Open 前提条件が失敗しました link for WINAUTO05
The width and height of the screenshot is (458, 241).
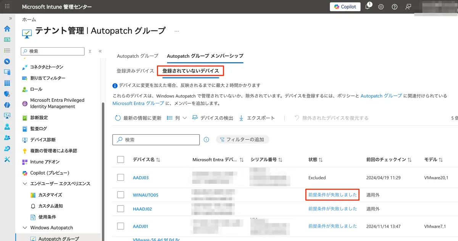(332, 195)
